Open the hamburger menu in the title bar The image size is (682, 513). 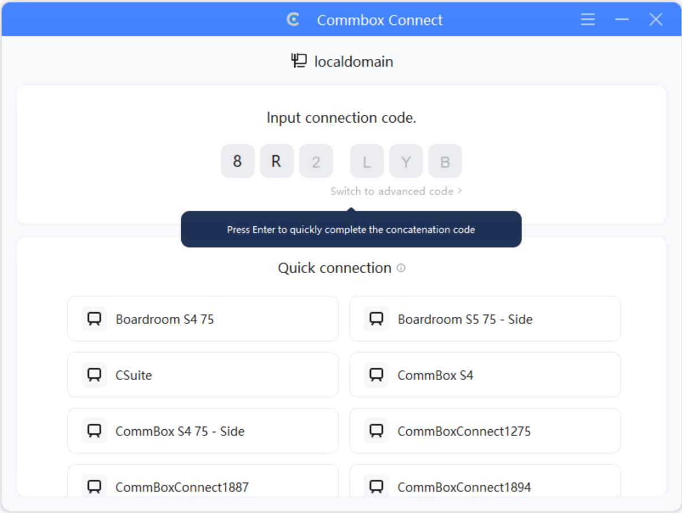(587, 20)
